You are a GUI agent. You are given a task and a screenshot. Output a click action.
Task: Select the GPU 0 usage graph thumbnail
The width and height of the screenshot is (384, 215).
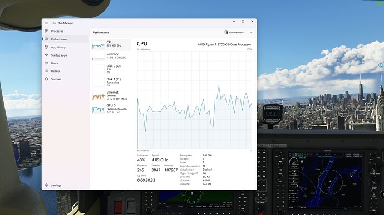tap(99, 109)
